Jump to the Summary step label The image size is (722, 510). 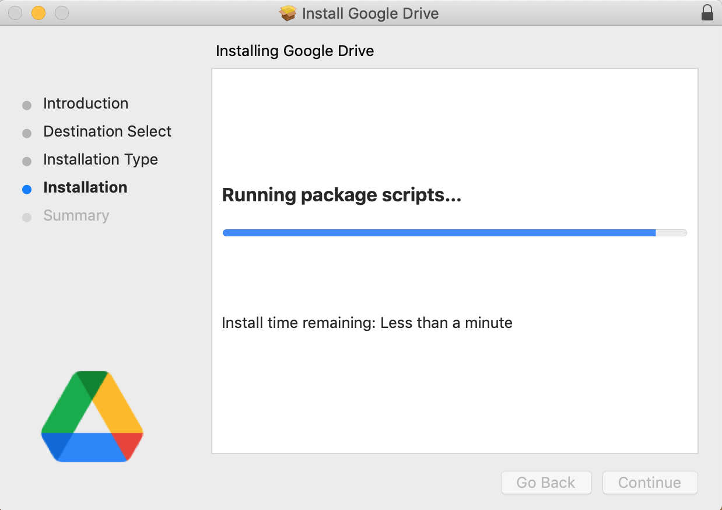76,215
